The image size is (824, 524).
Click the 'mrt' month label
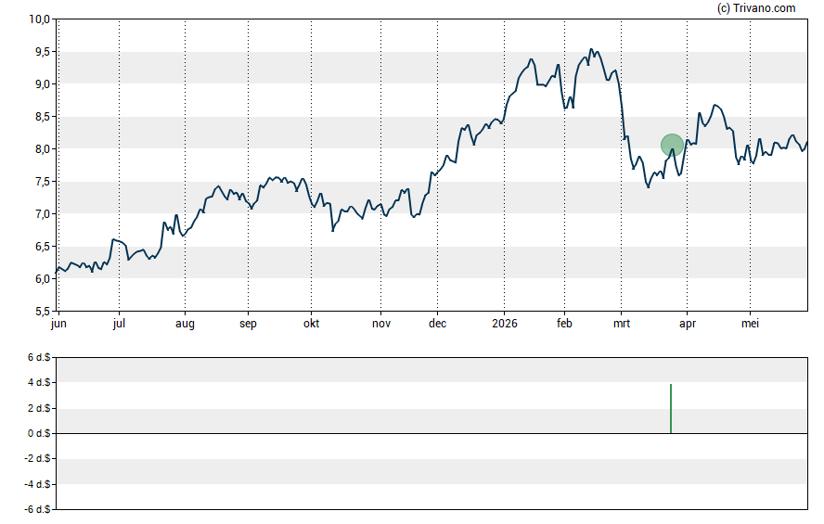pyautogui.click(x=622, y=324)
